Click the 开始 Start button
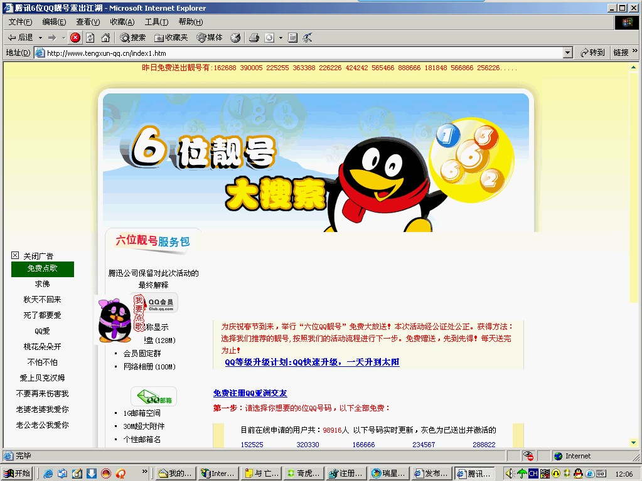Image resolution: width=642 pixels, height=481 pixels. [x=17, y=473]
